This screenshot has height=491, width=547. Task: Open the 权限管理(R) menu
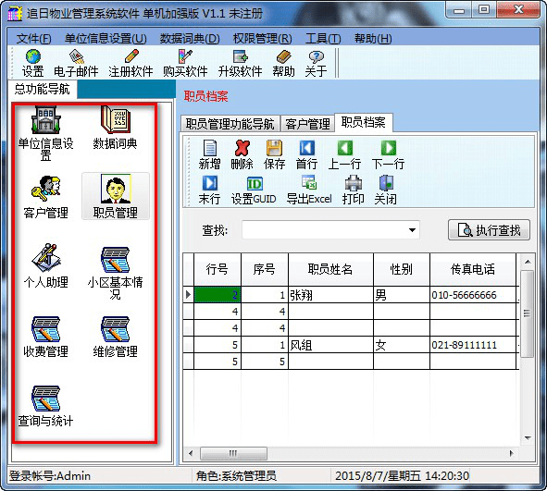pyautogui.click(x=262, y=38)
